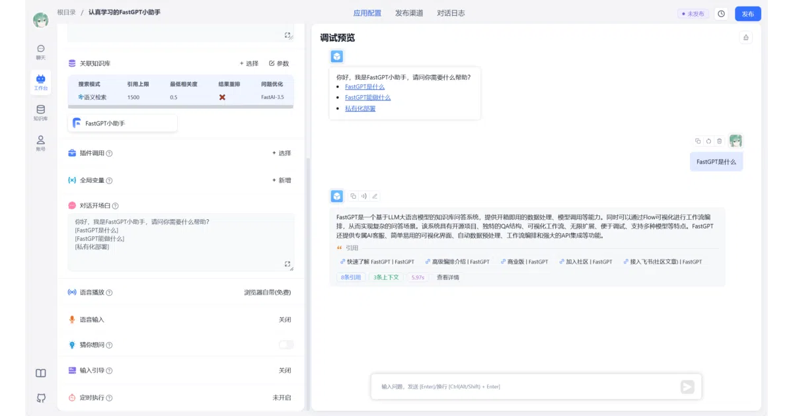793x416 pixels.
Task: Click the bot avatar above the welcome message
Action: [337, 57]
